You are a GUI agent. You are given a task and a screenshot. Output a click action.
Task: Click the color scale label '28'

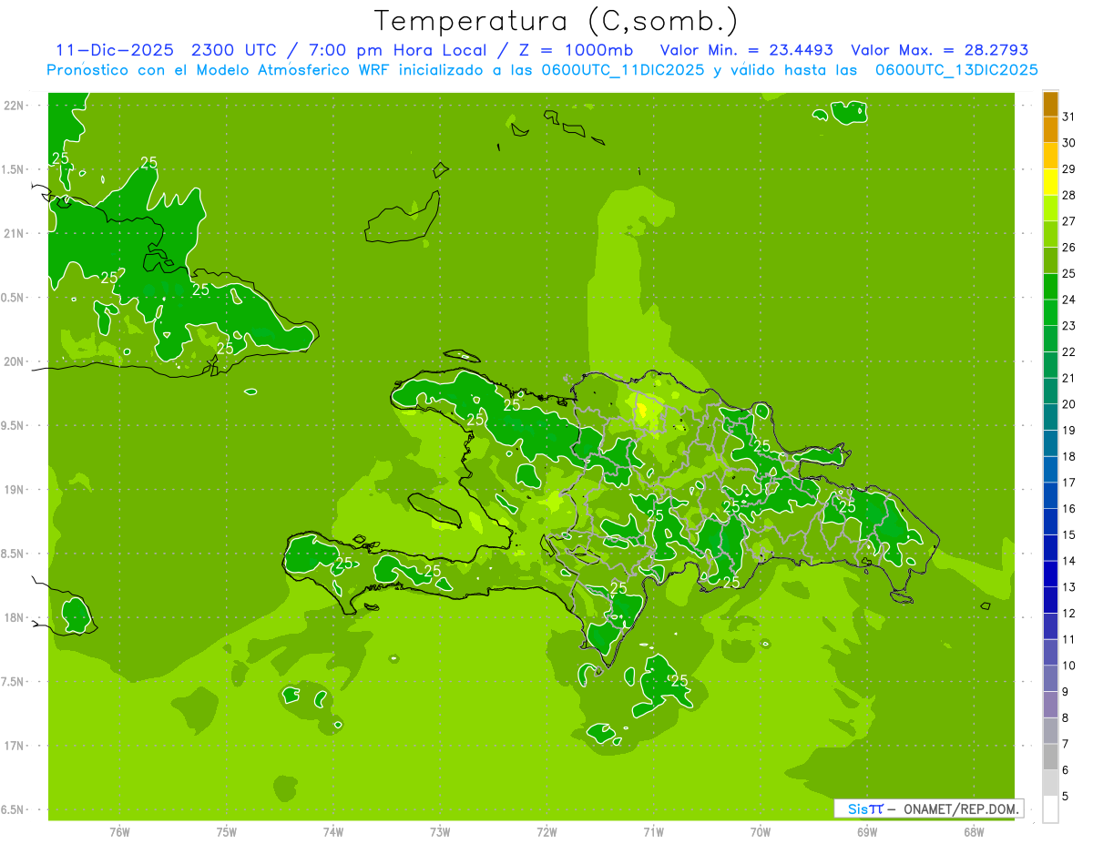1068,195
